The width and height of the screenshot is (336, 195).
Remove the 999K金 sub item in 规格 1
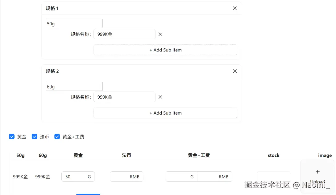pyautogui.click(x=160, y=34)
